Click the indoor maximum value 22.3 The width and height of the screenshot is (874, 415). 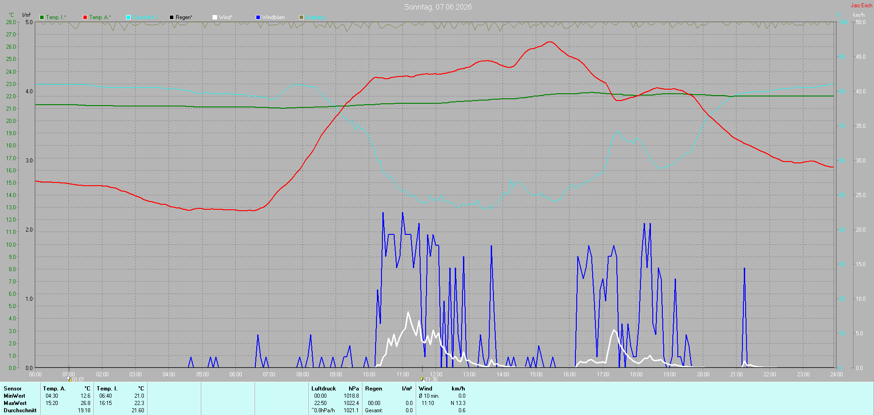139,403
